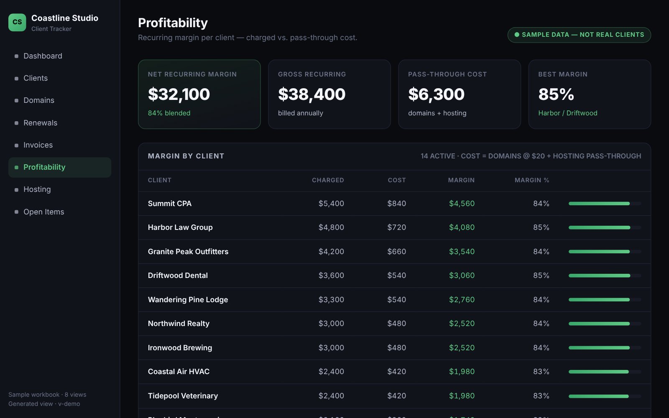Select the Northwind Realty client name
The width and height of the screenshot is (669, 418).
(x=179, y=324)
